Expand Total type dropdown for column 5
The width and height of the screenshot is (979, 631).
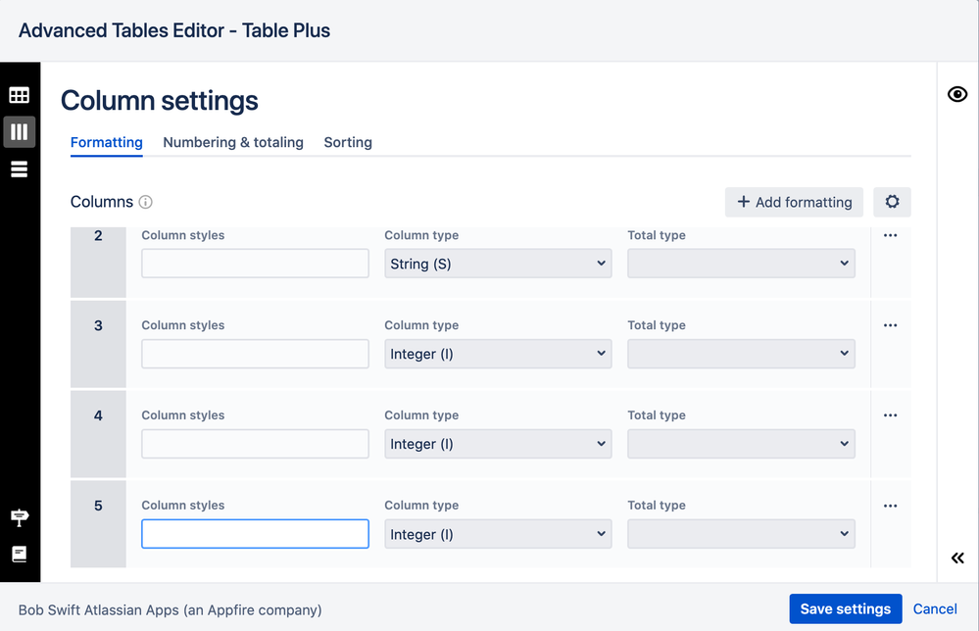click(741, 534)
